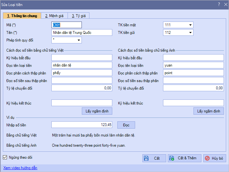
Task: Expand the TK tiền gửi dropdown
Action: click(x=190, y=32)
